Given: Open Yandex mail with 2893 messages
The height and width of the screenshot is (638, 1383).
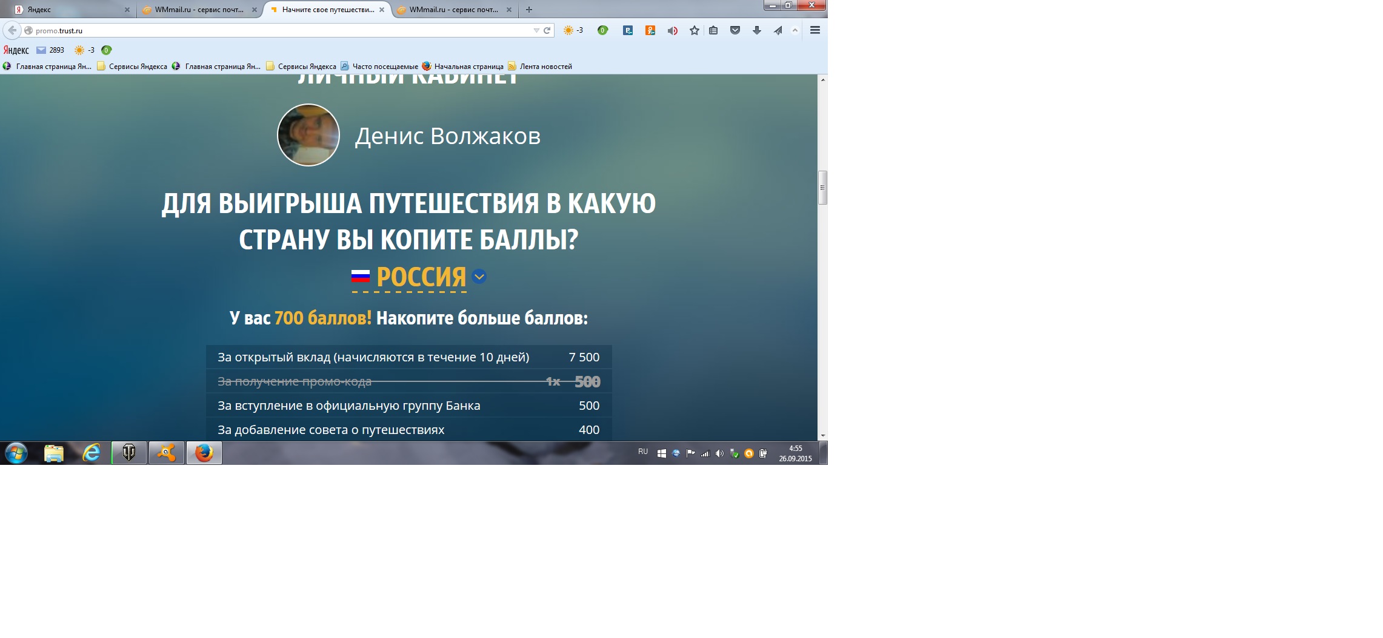Looking at the screenshot, I should (x=50, y=50).
